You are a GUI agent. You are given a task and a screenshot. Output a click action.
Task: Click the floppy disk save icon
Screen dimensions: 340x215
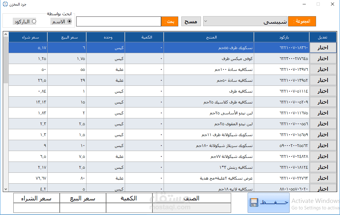click(254, 203)
